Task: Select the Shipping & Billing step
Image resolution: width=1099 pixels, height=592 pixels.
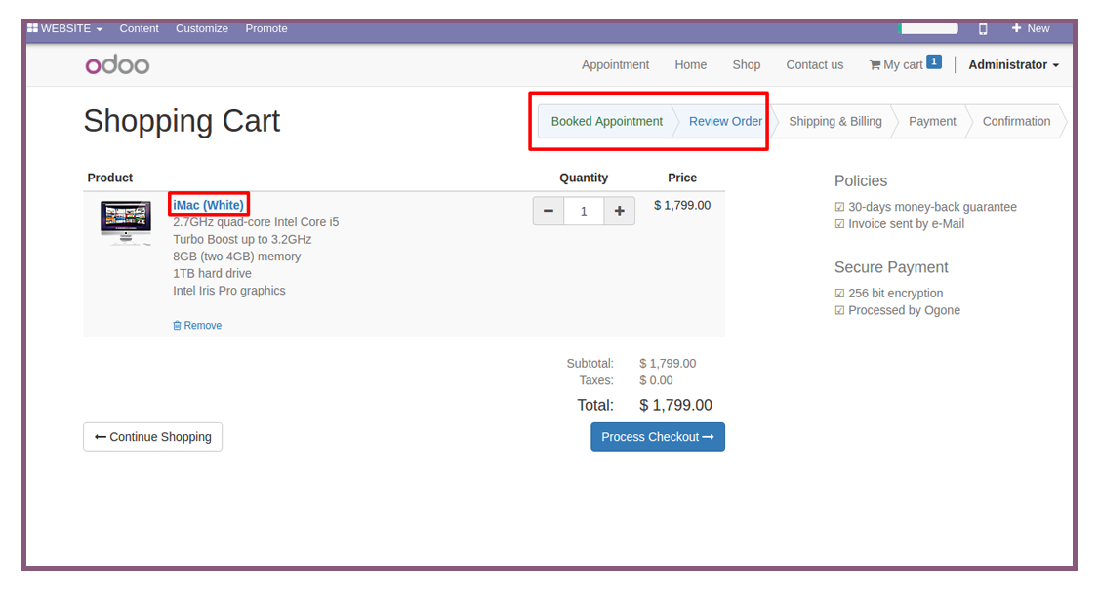Action: pyautogui.click(x=835, y=121)
